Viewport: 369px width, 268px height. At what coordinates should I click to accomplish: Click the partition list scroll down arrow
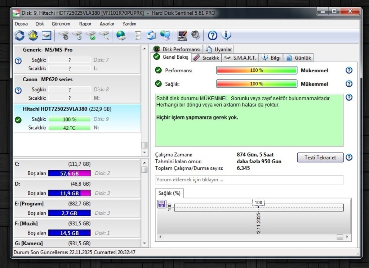[x=145, y=243]
